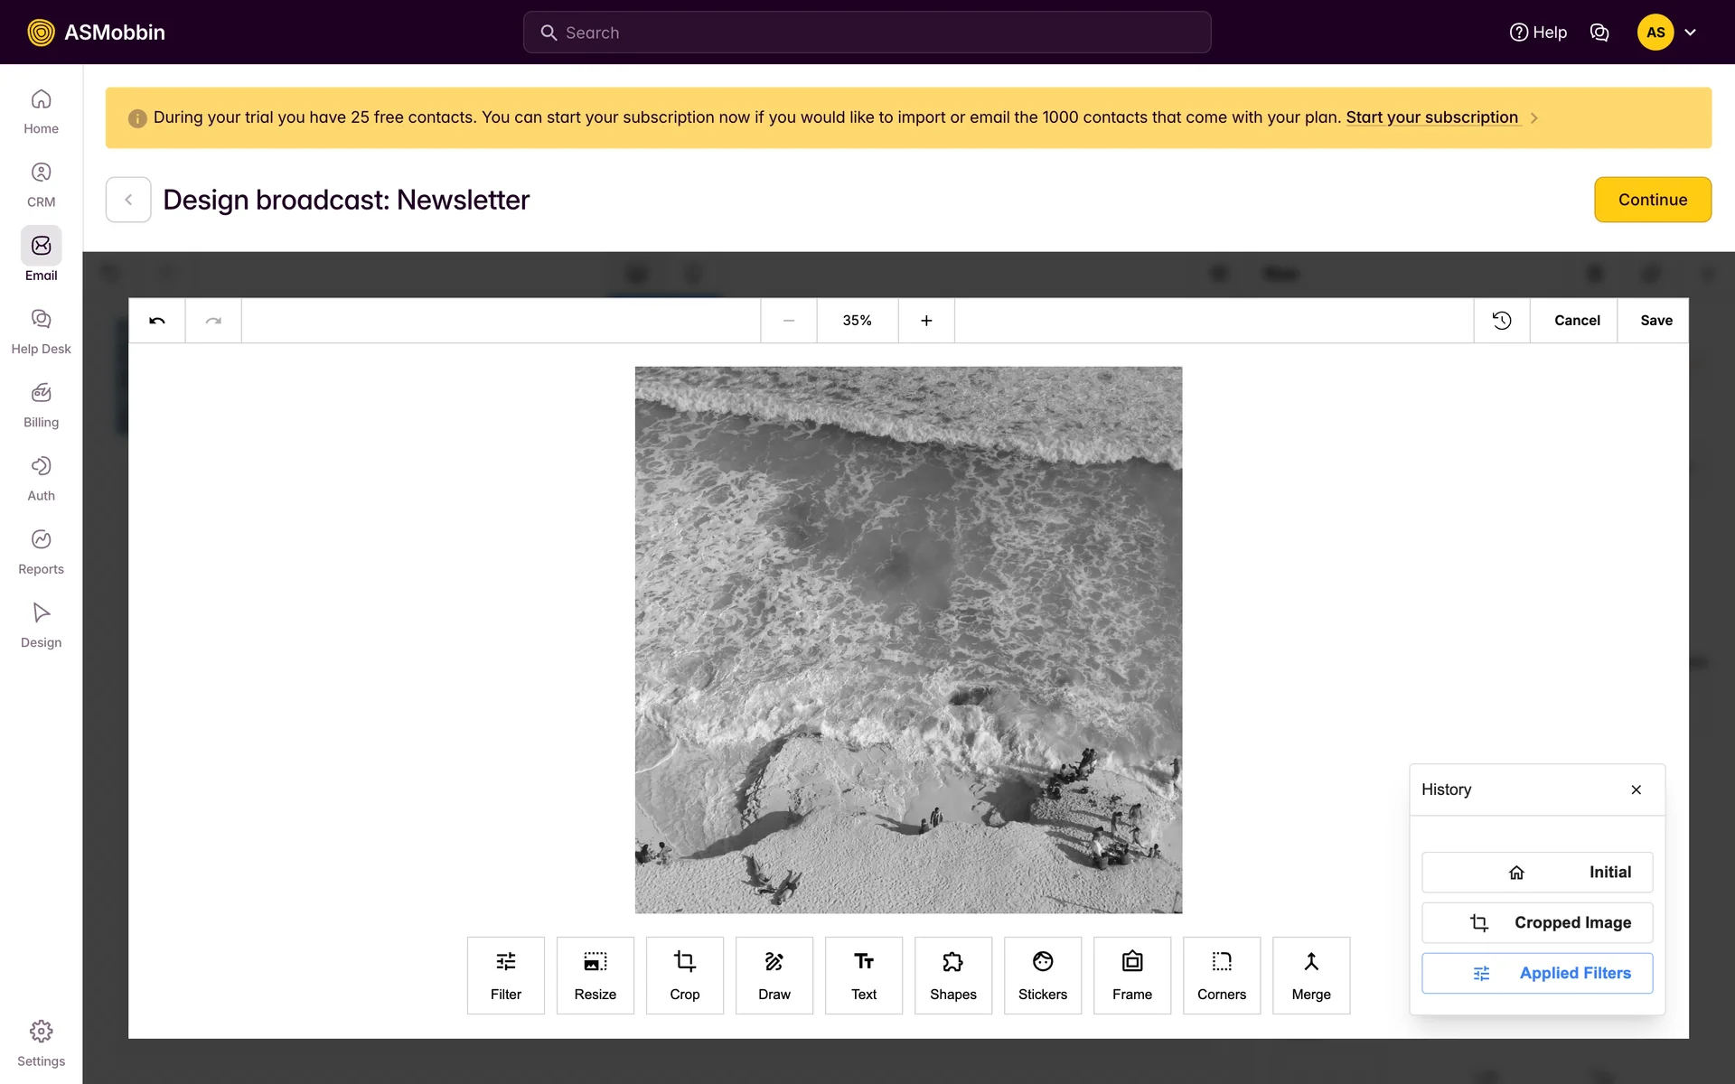
Task: Focus the Search input field
Action: click(x=867, y=33)
